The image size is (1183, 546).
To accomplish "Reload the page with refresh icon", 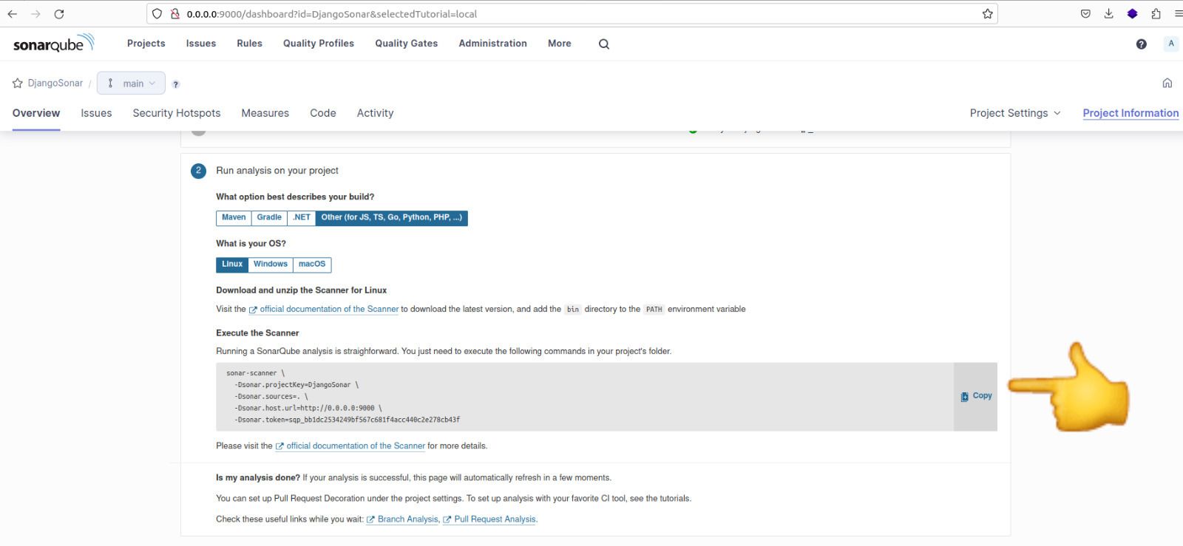I will 59,14.
